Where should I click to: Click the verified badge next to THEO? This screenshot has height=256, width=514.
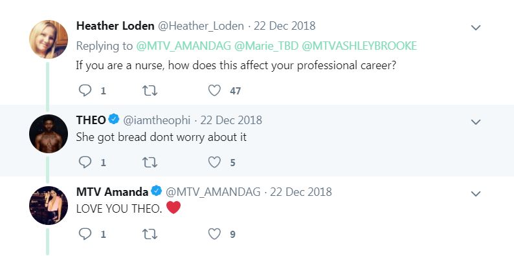tap(114, 119)
